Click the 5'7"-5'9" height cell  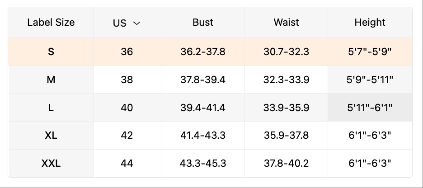click(x=370, y=52)
